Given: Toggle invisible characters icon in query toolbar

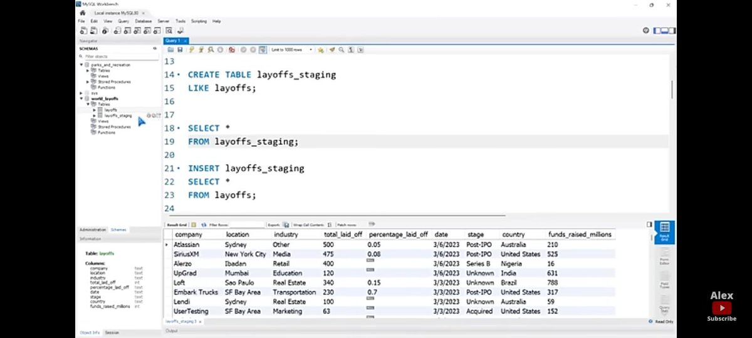Looking at the screenshot, I should click(351, 49).
